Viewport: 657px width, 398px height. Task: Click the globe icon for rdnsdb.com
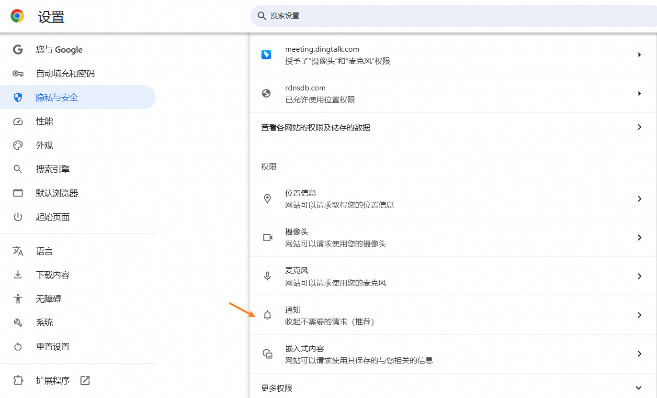266,94
